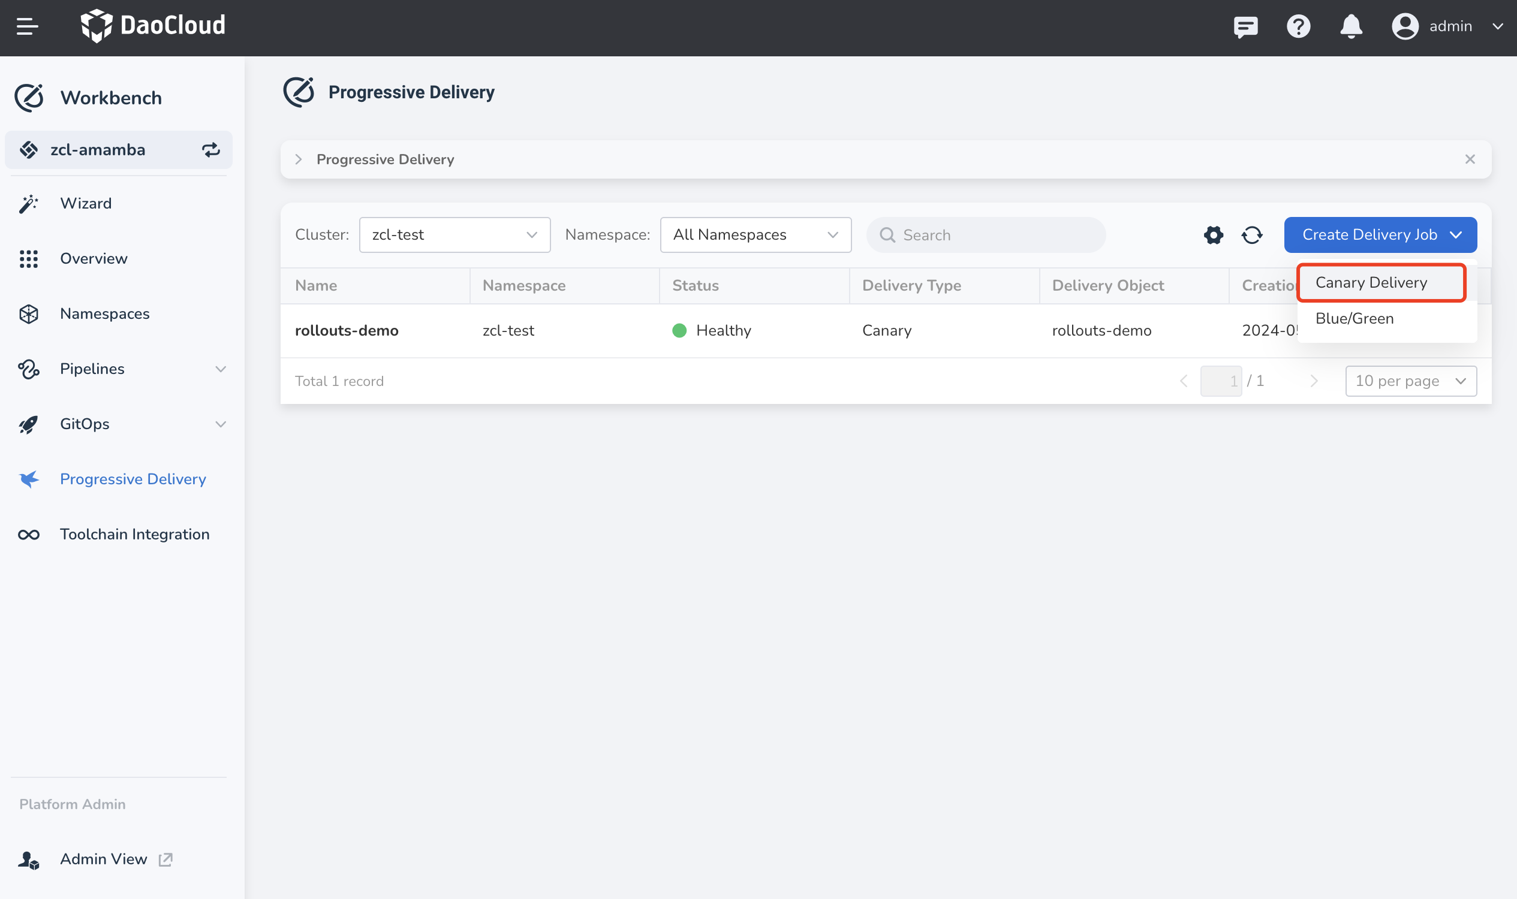Click the hamburger menu icon
This screenshot has width=1517, height=899.
26,26
